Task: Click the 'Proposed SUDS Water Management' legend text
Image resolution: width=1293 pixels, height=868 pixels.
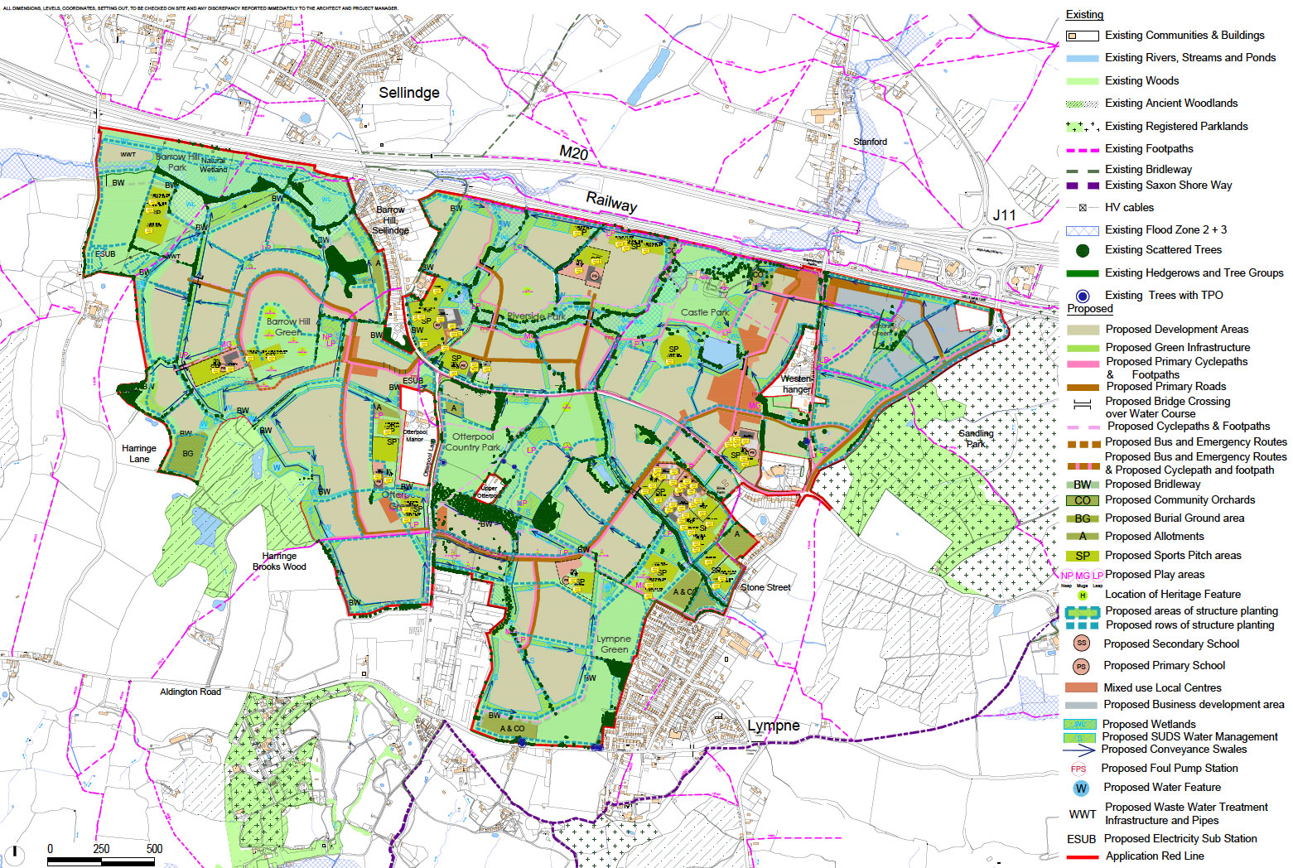Action: tap(1189, 736)
